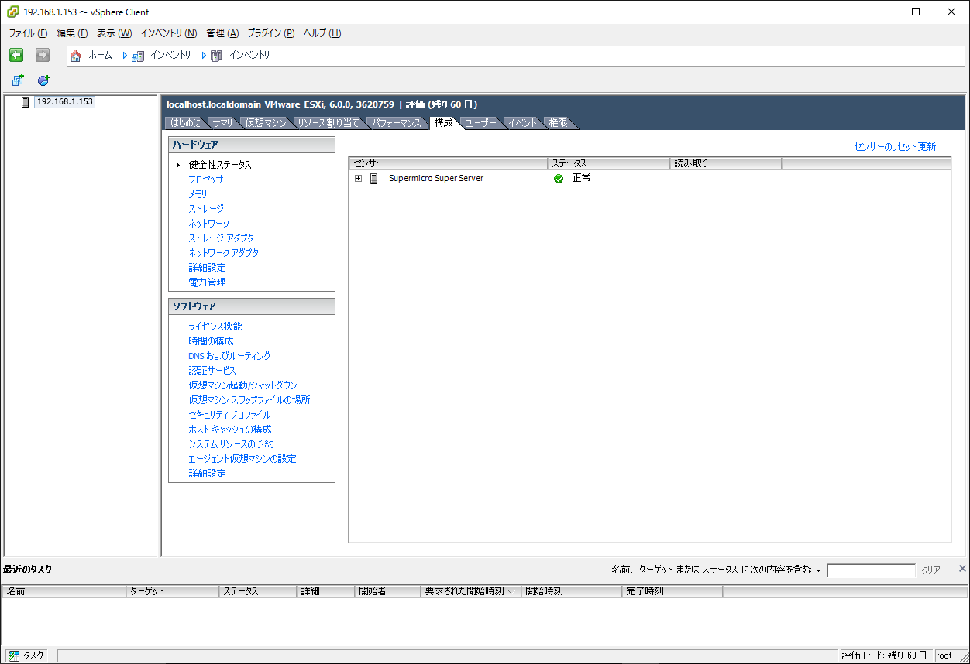Switch to the イベント tab

(x=523, y=123)
